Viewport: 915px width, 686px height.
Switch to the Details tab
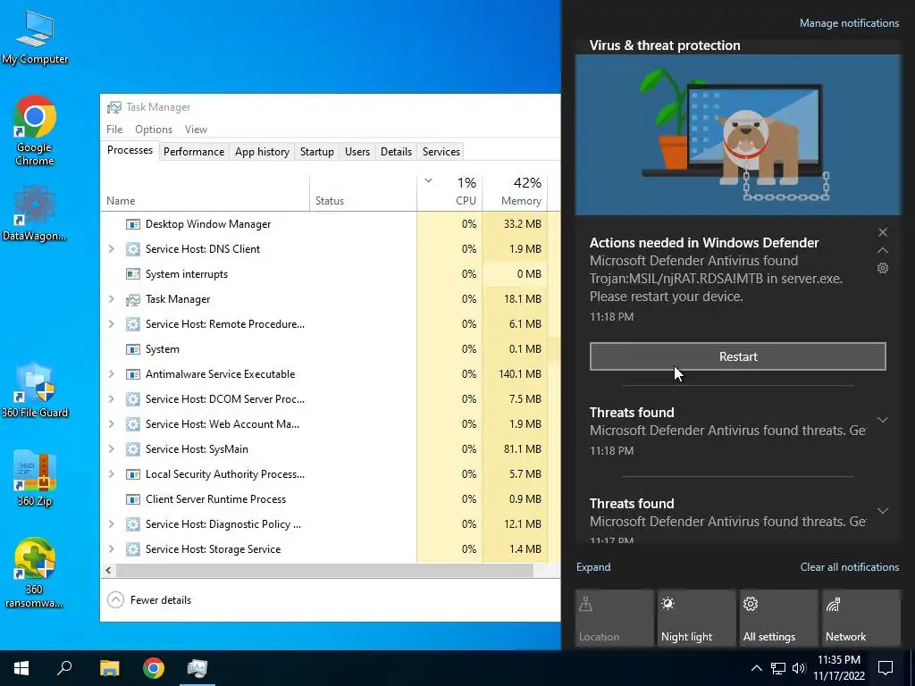(396, 152)
